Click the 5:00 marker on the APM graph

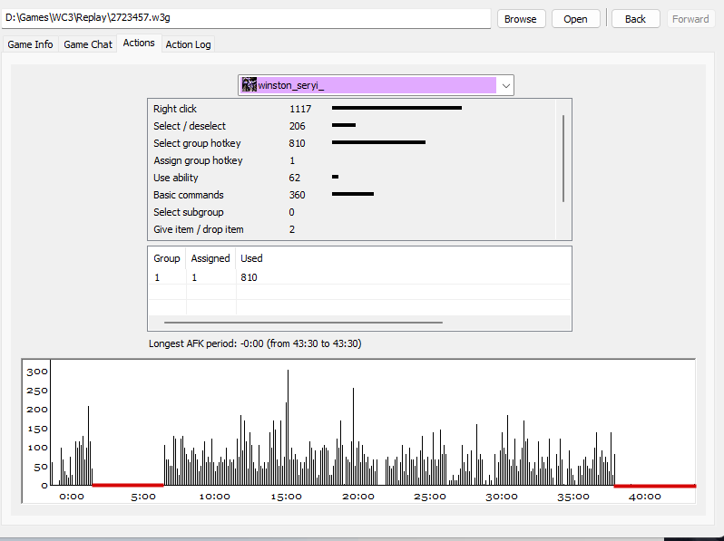click(x=143, y=497)
